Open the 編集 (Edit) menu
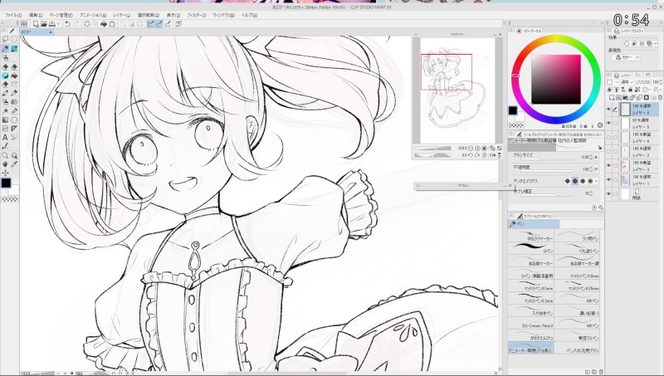664x376 pixels. (36, 15)
